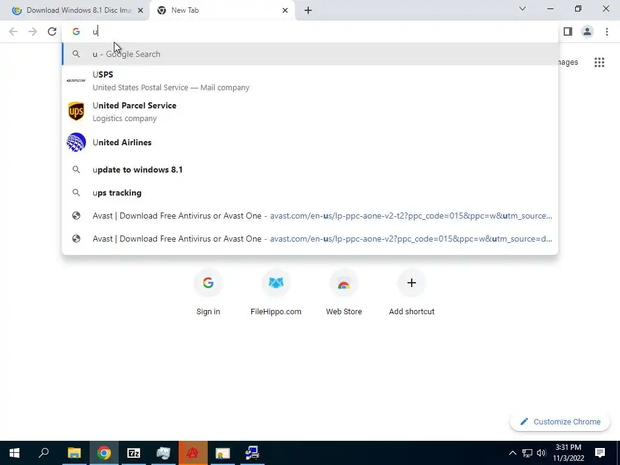The image size is (620, 465).
Task: Open the Google apps grid icon
Action: point(599,62)
